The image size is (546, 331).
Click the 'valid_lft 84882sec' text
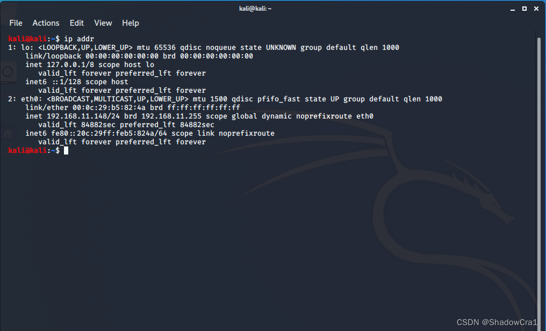(x=77, y=124)
